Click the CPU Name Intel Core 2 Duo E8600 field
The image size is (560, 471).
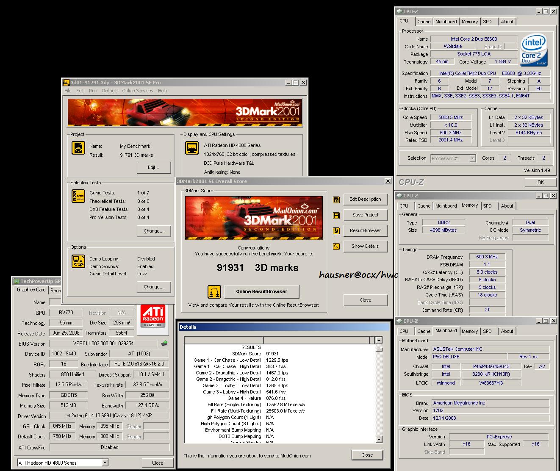[x=474, y=39]
